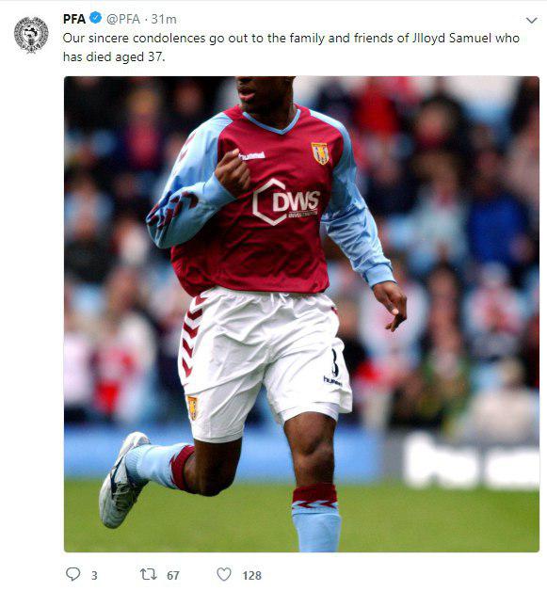Click the reply count 3
Image resolution: width=547 pixels, height=591 pixels.
(x=94, y=576)
